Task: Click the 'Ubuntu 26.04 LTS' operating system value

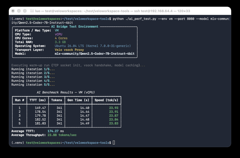Action: (x=93, y=46)
